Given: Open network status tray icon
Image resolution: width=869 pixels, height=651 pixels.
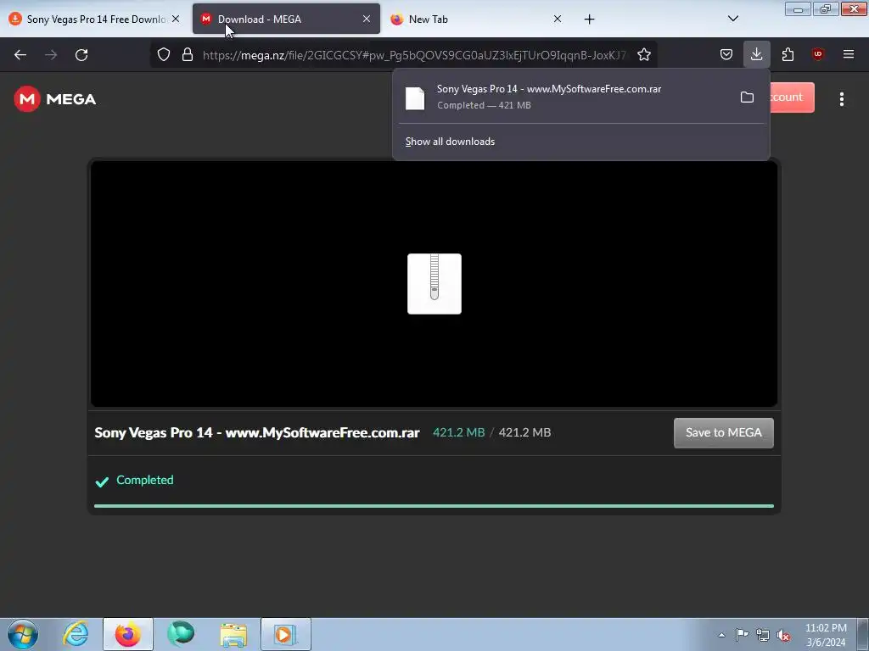Looking at the screenshot, I should point(763,635).
